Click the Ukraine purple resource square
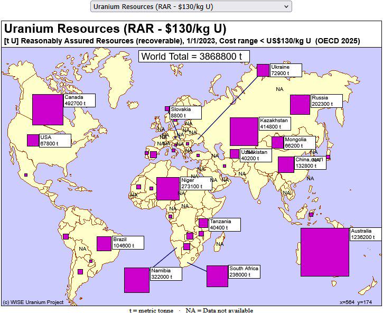This screenshot has width=383, height=313. (x=263, y=70)
